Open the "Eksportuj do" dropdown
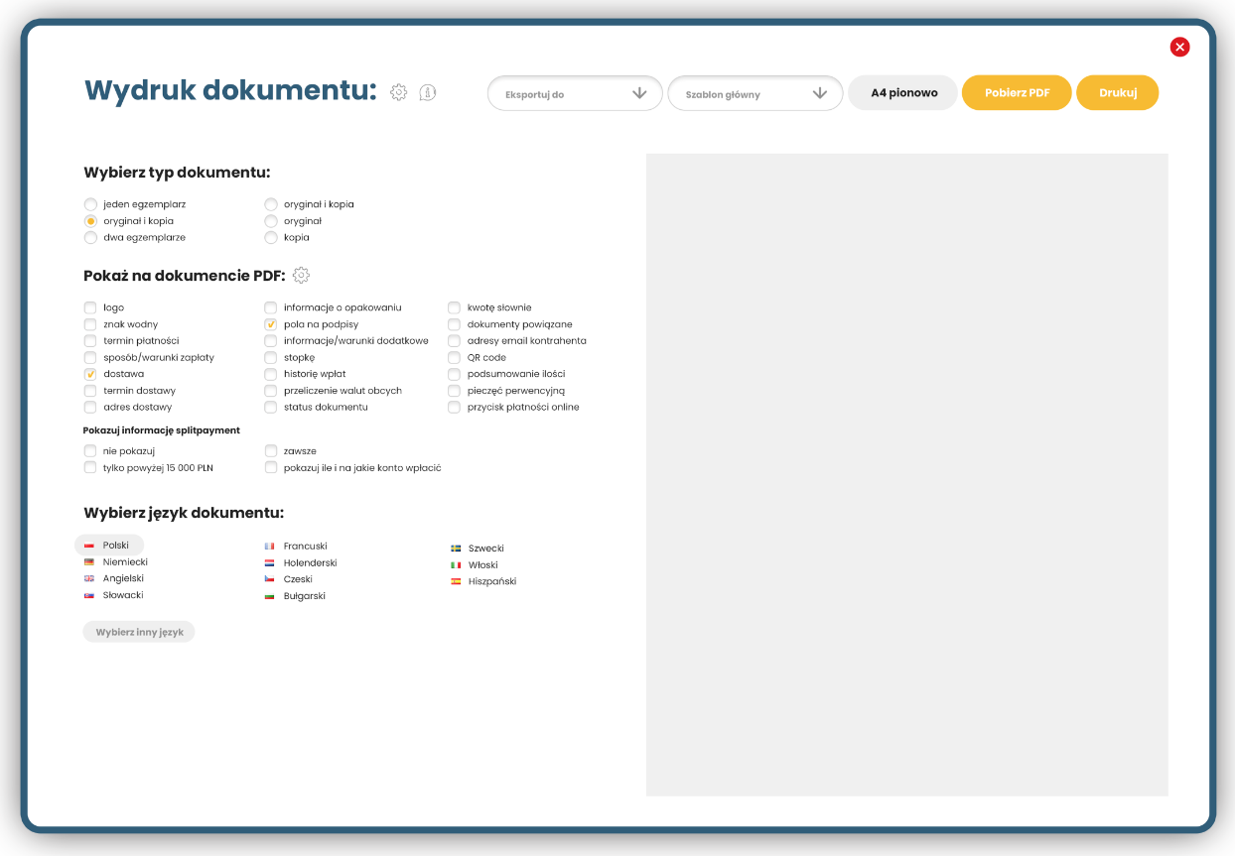Image resolution: width=1235 pixels, height=856 pixels. click(x=574, y=92)
